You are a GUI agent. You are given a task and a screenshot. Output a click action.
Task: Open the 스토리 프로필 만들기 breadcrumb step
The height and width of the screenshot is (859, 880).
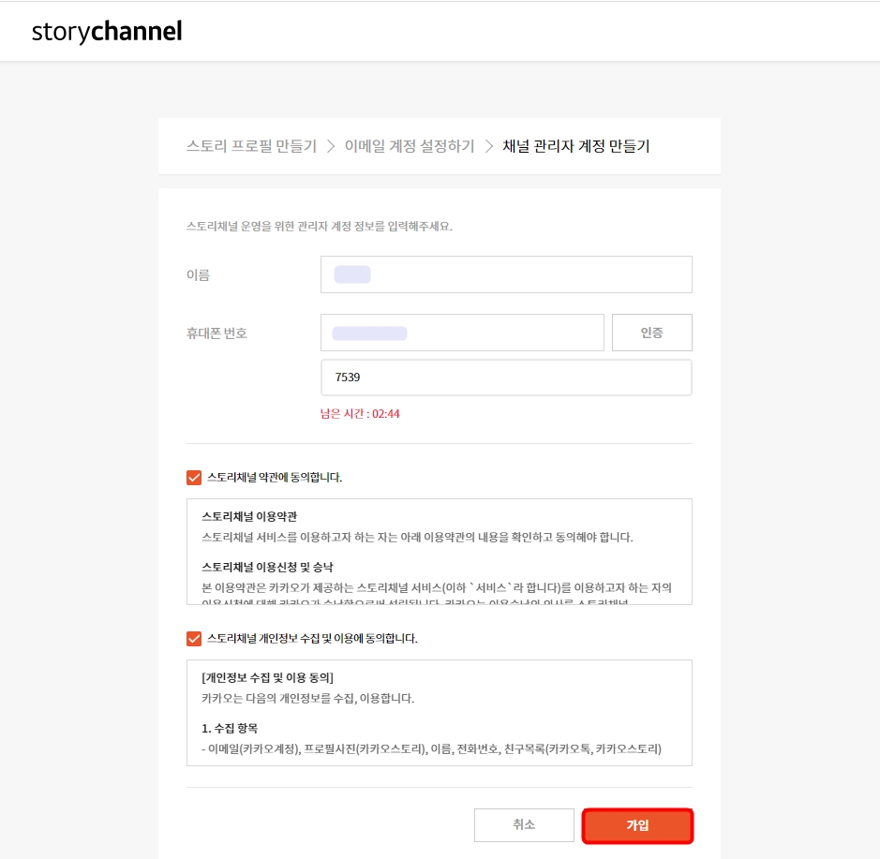pyautogui.click(x=249, y=146)
